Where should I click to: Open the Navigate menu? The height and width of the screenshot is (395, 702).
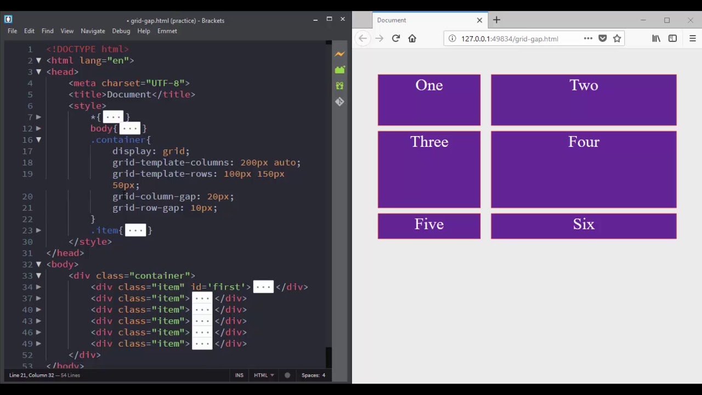point(93,31)
